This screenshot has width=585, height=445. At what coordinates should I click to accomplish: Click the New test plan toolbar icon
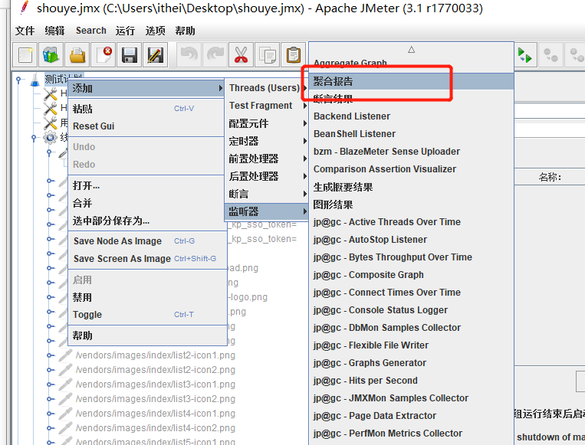tap(25, 55)
